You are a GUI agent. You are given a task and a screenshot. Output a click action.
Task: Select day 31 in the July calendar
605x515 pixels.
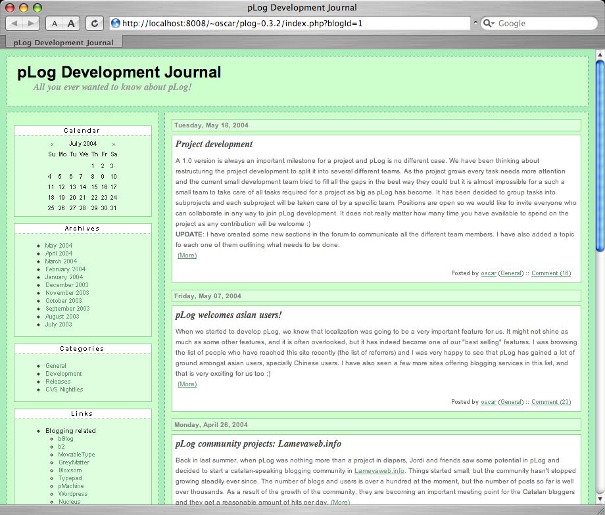coord(113,208)
